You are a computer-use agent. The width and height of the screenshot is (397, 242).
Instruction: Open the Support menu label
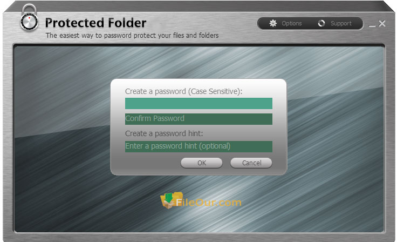pyautogui.click(x=341, y=23)
